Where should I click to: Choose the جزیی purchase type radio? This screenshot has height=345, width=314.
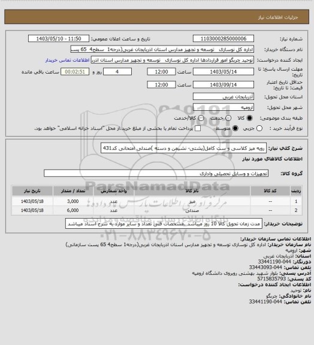point(259,128)
